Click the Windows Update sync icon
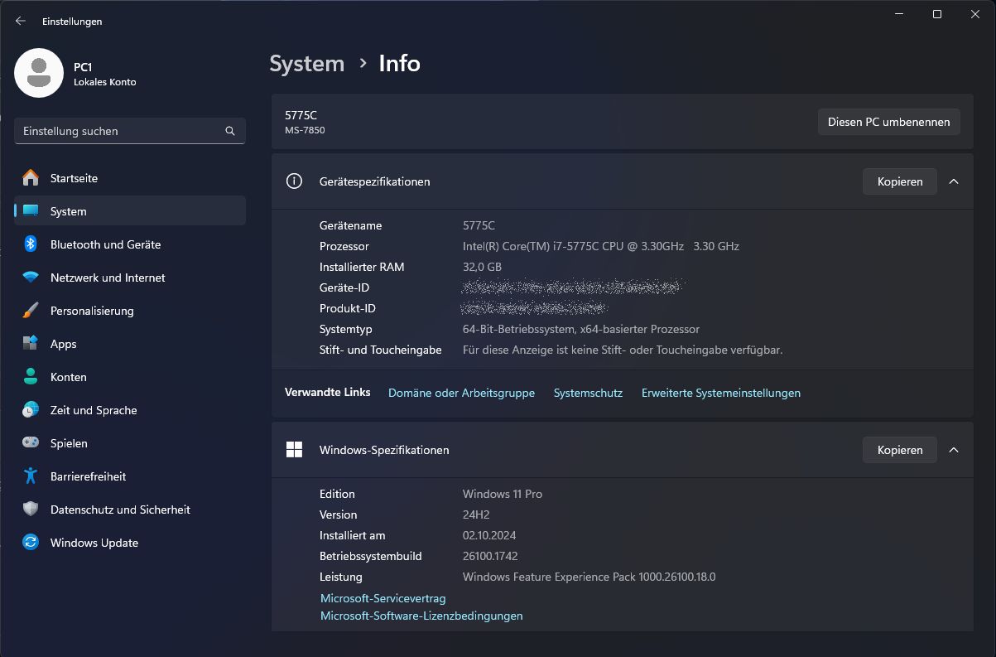 pyautogui.click(x=31, y=543)
